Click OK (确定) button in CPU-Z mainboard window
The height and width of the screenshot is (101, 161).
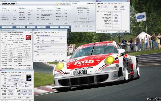pyautogui.click(x=63, y=61)
